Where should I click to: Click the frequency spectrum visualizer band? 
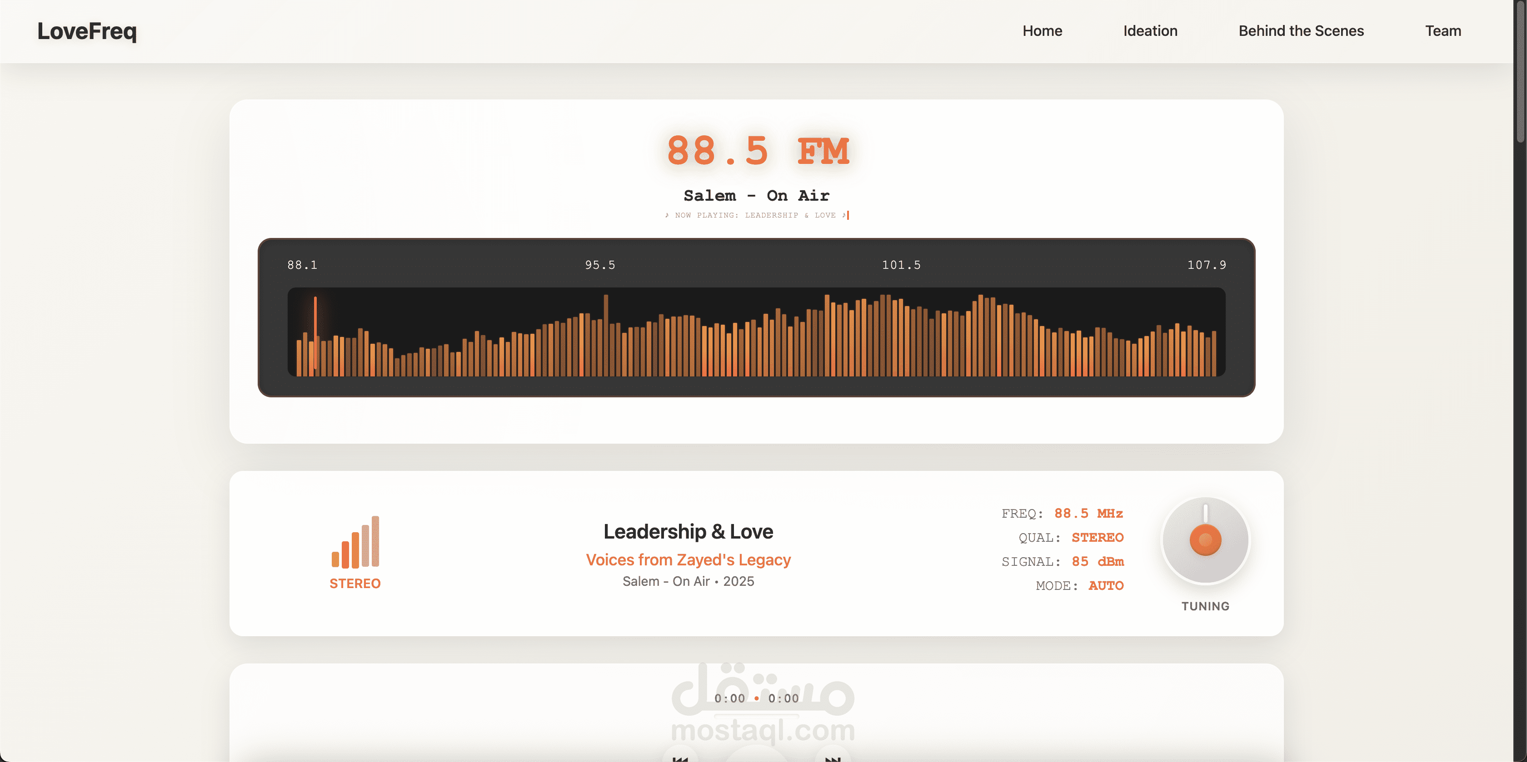tap(756, 332)
